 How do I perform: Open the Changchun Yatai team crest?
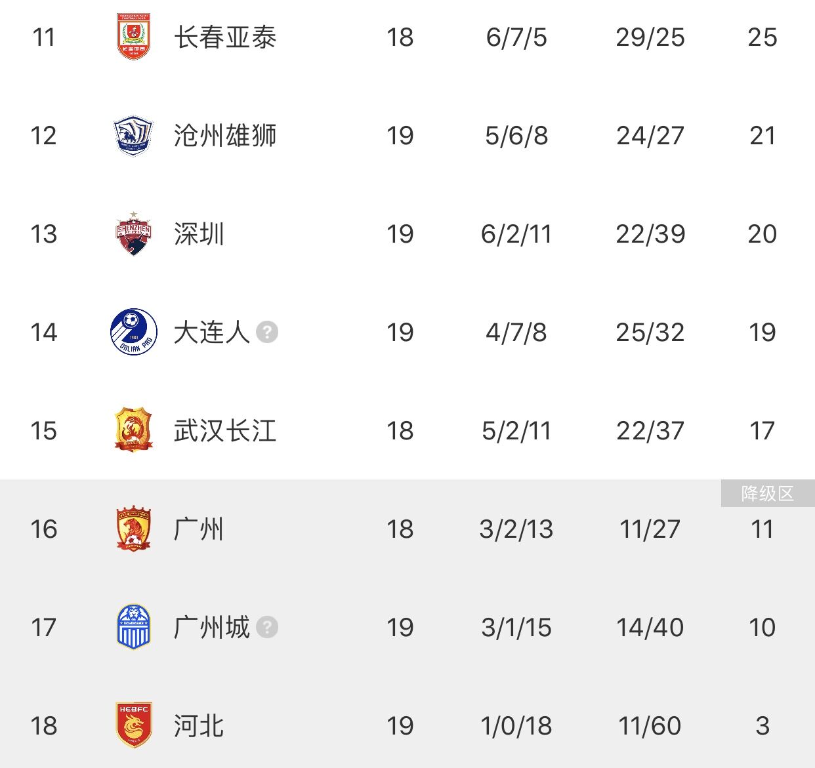tap(133, 37)
